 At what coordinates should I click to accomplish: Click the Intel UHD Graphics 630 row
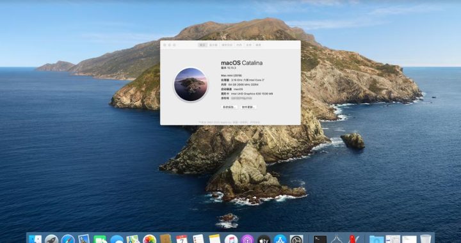pos(247,93)
